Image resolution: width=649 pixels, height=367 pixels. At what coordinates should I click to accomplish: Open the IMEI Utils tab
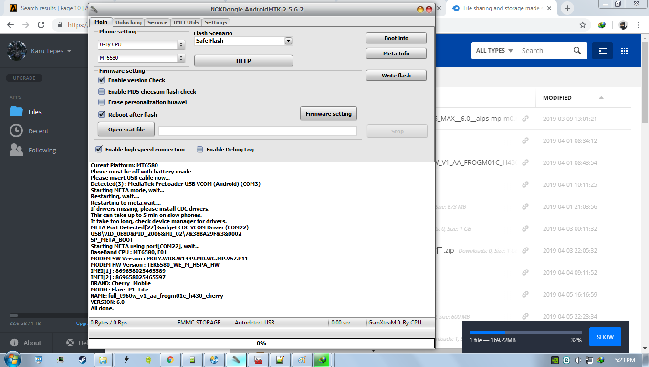[x=186, y=22]
